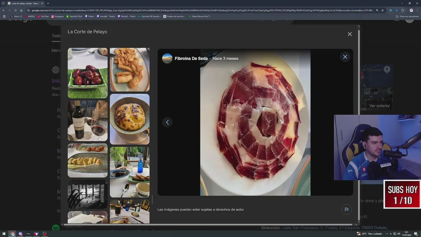Select the corte de pelayo oviedo tab
Screen dimensions: 421x237
tap(26, 3)
